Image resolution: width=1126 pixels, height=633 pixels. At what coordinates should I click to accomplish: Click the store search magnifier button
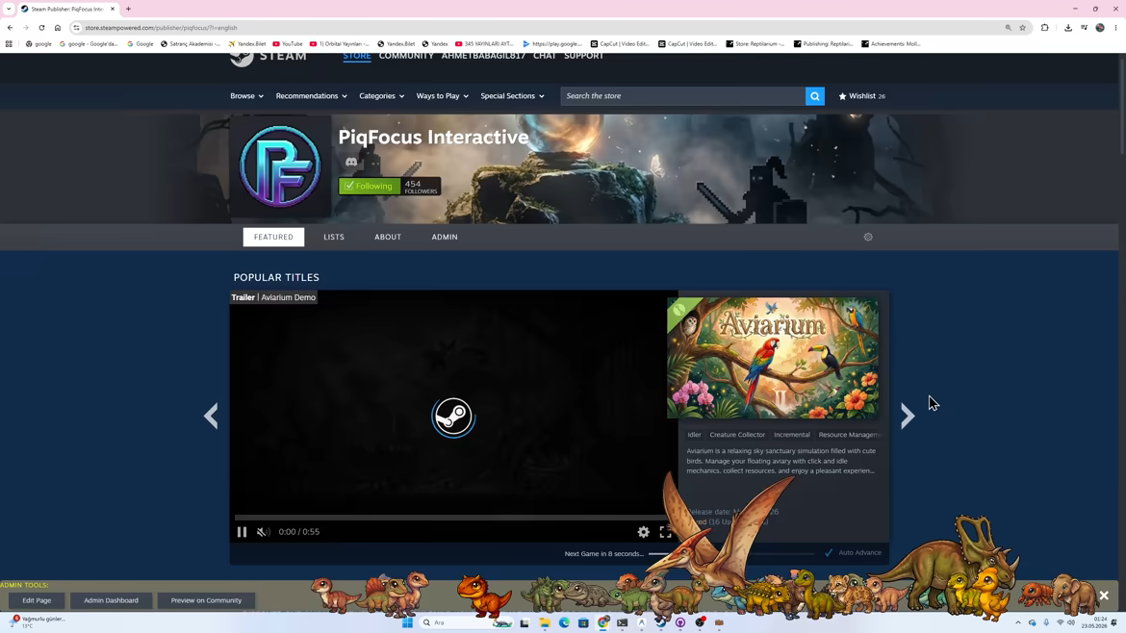[x=814, y=96]
